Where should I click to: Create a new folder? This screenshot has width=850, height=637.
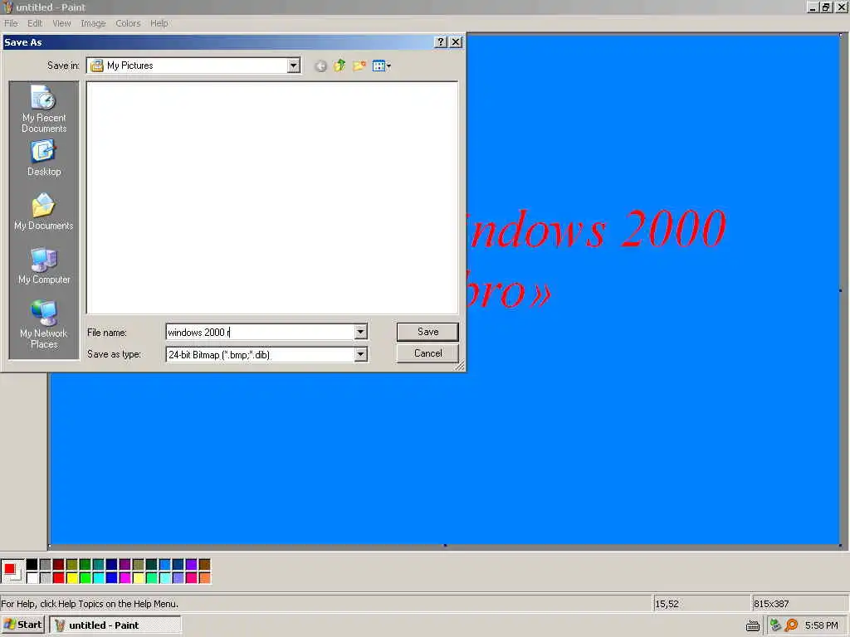(x=359, y=66)
